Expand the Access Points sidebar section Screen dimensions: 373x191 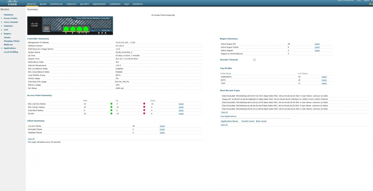coord(2,19)
